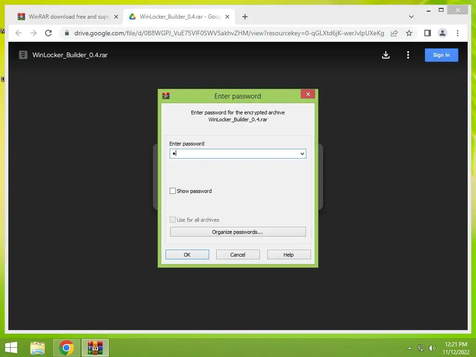Go forward in Chrome
Viewport: 476px width, 357px height.
(x=33, y=33)
